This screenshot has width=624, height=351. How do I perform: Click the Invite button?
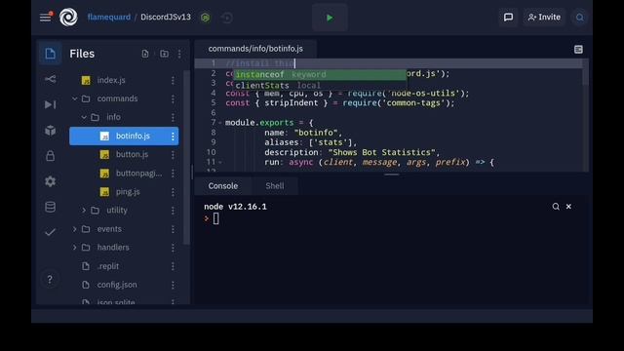click(x=544, y=18)
